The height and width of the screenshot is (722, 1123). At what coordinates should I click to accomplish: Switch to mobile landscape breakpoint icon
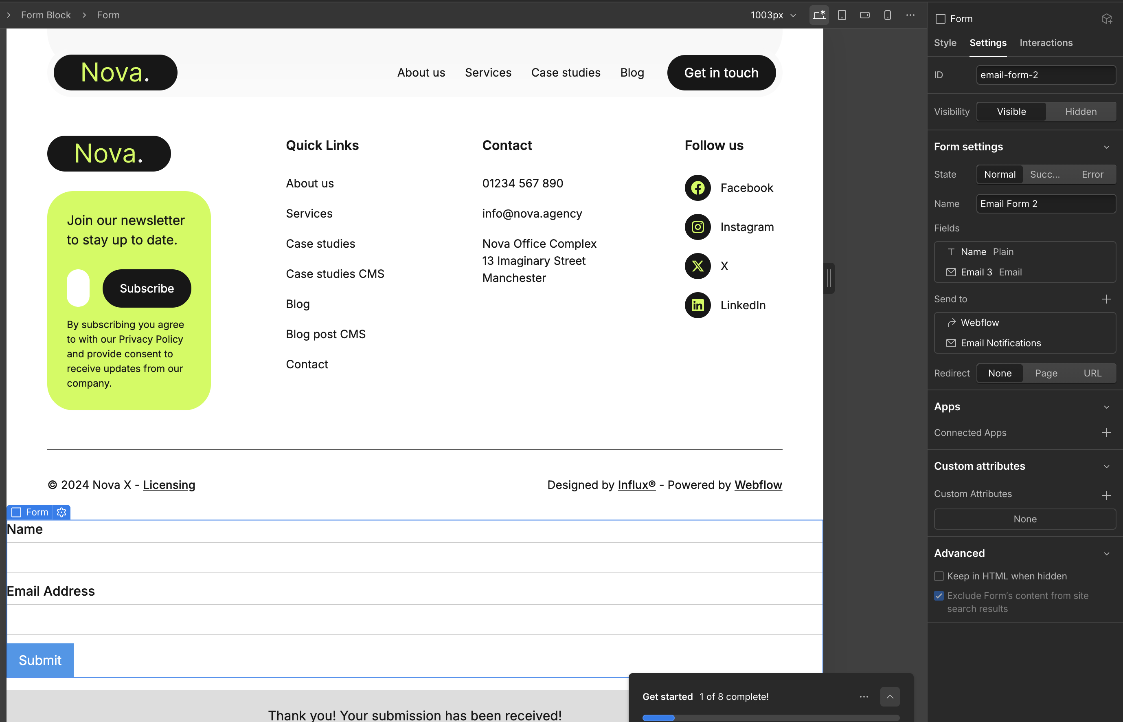(x=865, y=15)
